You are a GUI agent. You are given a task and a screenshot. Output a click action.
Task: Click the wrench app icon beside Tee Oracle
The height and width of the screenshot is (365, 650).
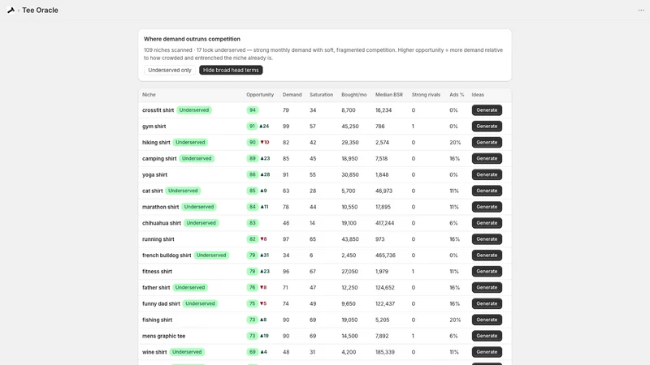[11, 11]
